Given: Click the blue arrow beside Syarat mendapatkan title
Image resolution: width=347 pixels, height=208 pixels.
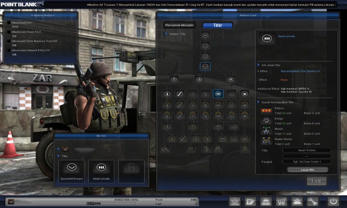Looking at the screenshot, I should tap(258, 102).
